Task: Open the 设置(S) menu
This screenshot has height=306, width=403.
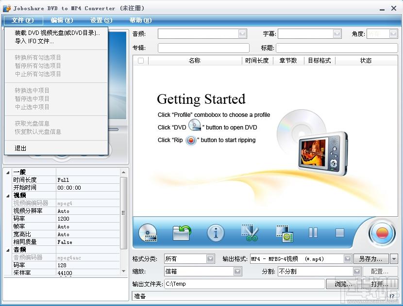Action: pos(101,20)
